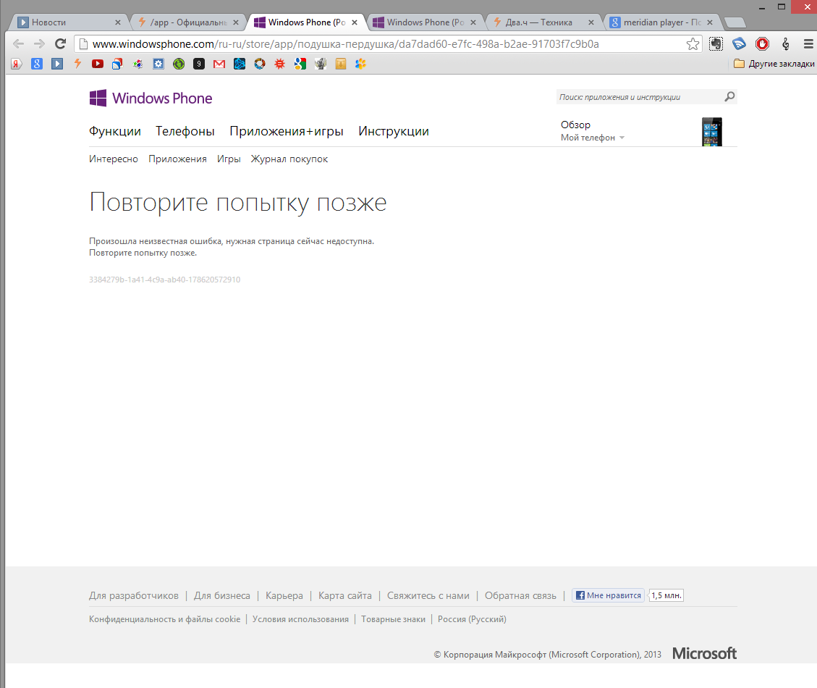Open the Yandex bookmark
The height and width of the screenshot is (688, 817).
(17, 64)
